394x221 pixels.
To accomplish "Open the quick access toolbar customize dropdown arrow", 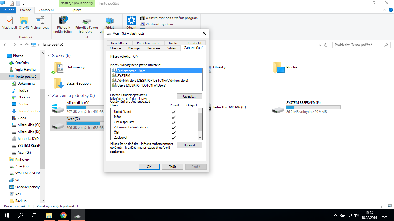I will 23,4.
